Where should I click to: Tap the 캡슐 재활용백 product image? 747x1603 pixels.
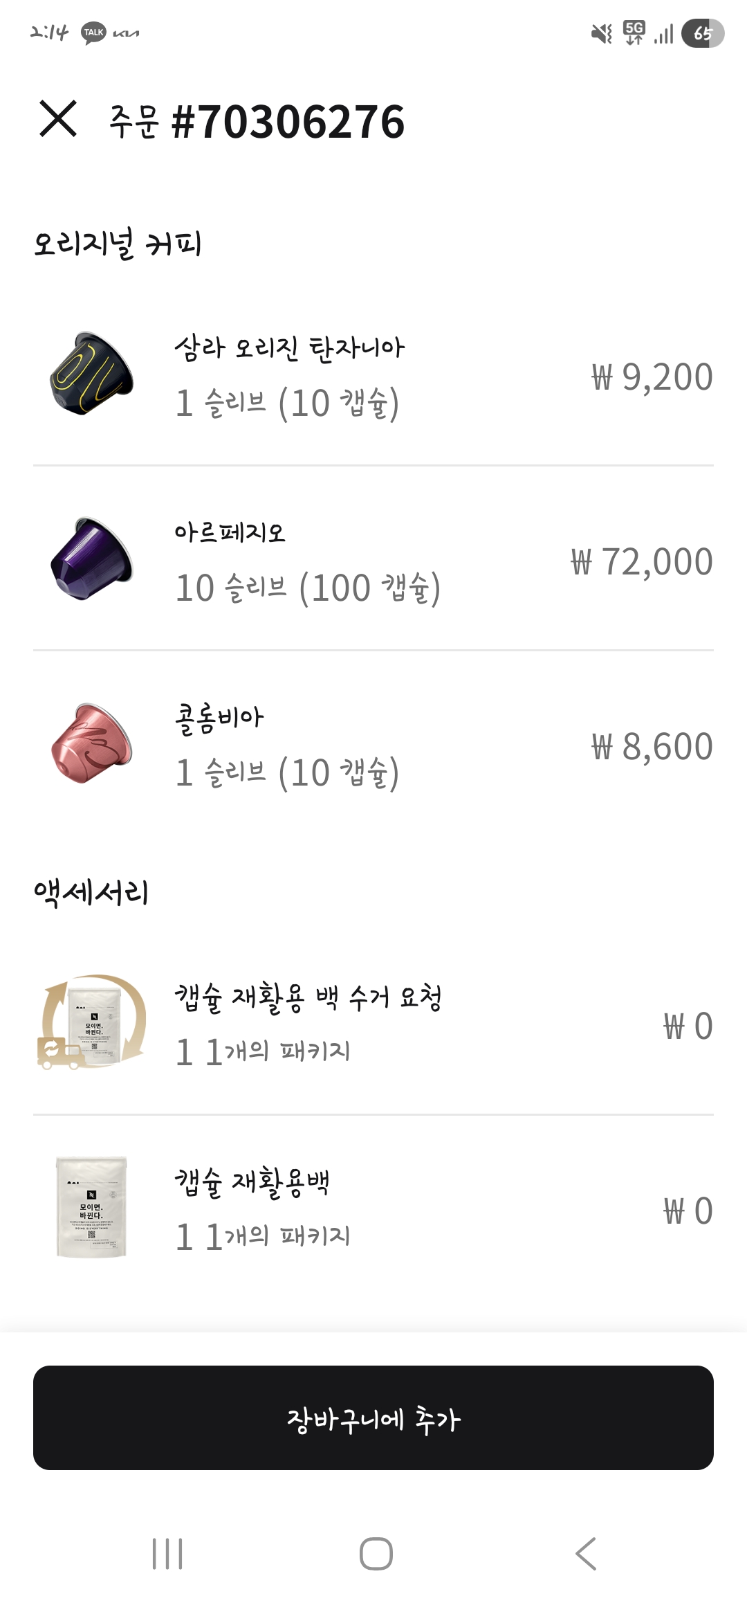[91, 1207]
